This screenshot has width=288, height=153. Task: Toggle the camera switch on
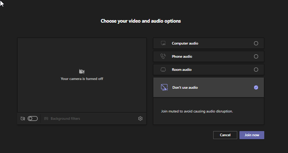tap(33, 118)
